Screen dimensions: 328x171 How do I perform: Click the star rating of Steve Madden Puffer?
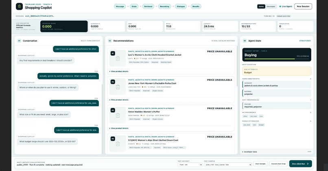(x=143, y=116)
